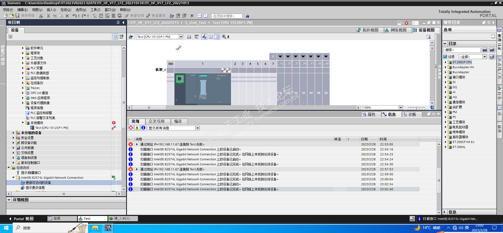This screenshot has height=233, width=503.
Task: Click the 在项目中搜索 search field
Action: 227,16
